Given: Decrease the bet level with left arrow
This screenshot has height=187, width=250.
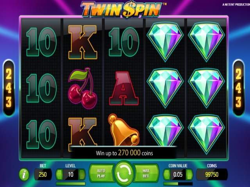Looking at the screenshot, I should [x=59, y=175].
